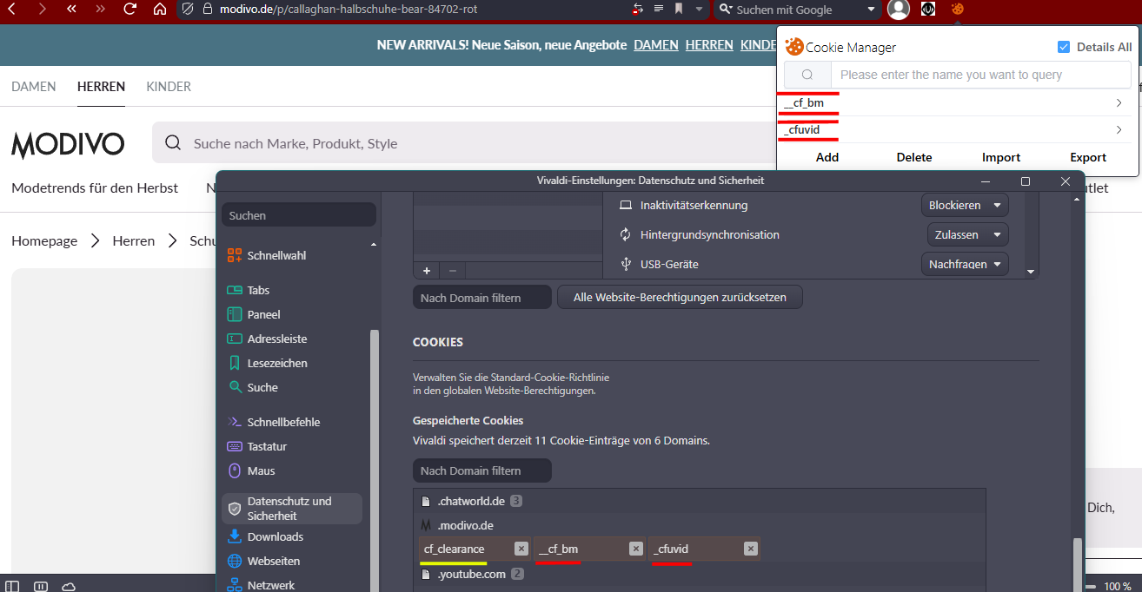This screenshot has width=1142, height=592.
Task: Expand the __cf_bm cookie in Cookie Manager
Action: (x=957, y=103)
